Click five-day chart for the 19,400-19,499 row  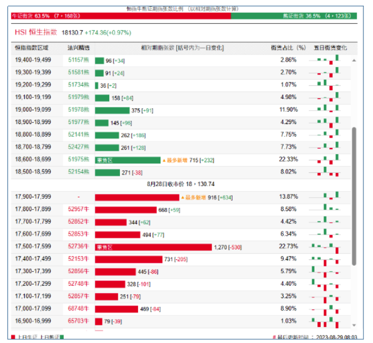[x=326, y=59]
